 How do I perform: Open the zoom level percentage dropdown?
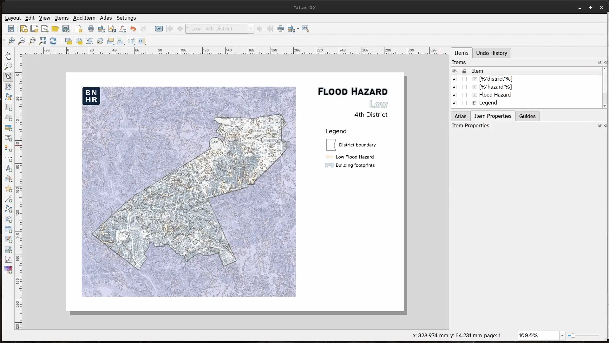tap(562, 336)
